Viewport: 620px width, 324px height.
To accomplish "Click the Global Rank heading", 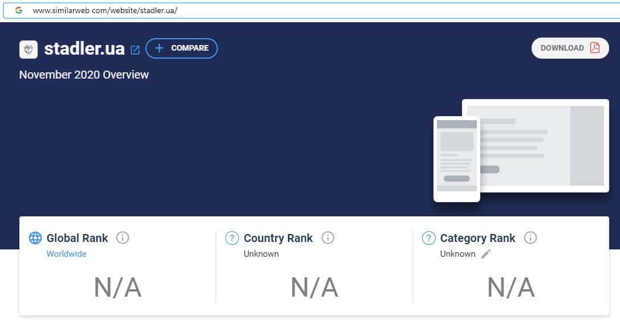I will pyautogui.click(x=77, y=238).
